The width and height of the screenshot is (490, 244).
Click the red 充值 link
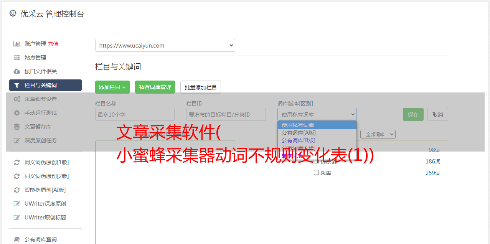[x=53, y=44]
